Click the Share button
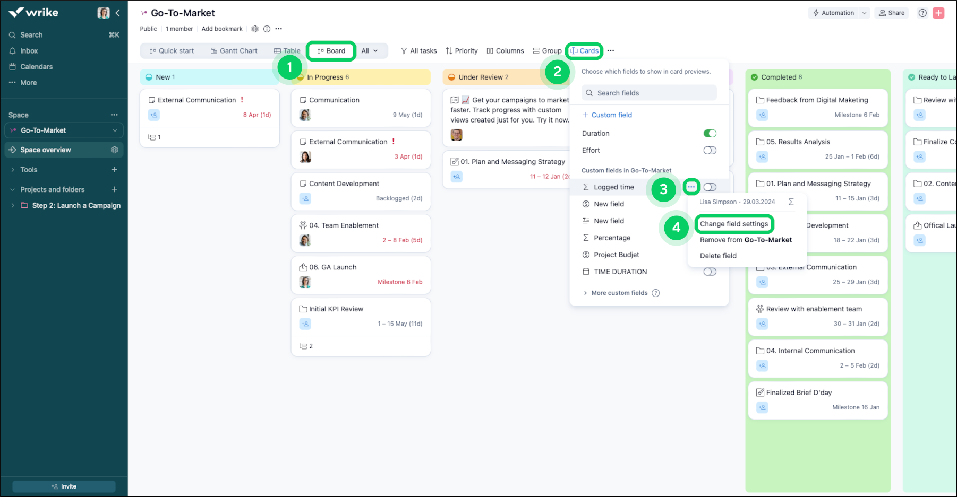The image size is (957, 497). coord(892,13)
